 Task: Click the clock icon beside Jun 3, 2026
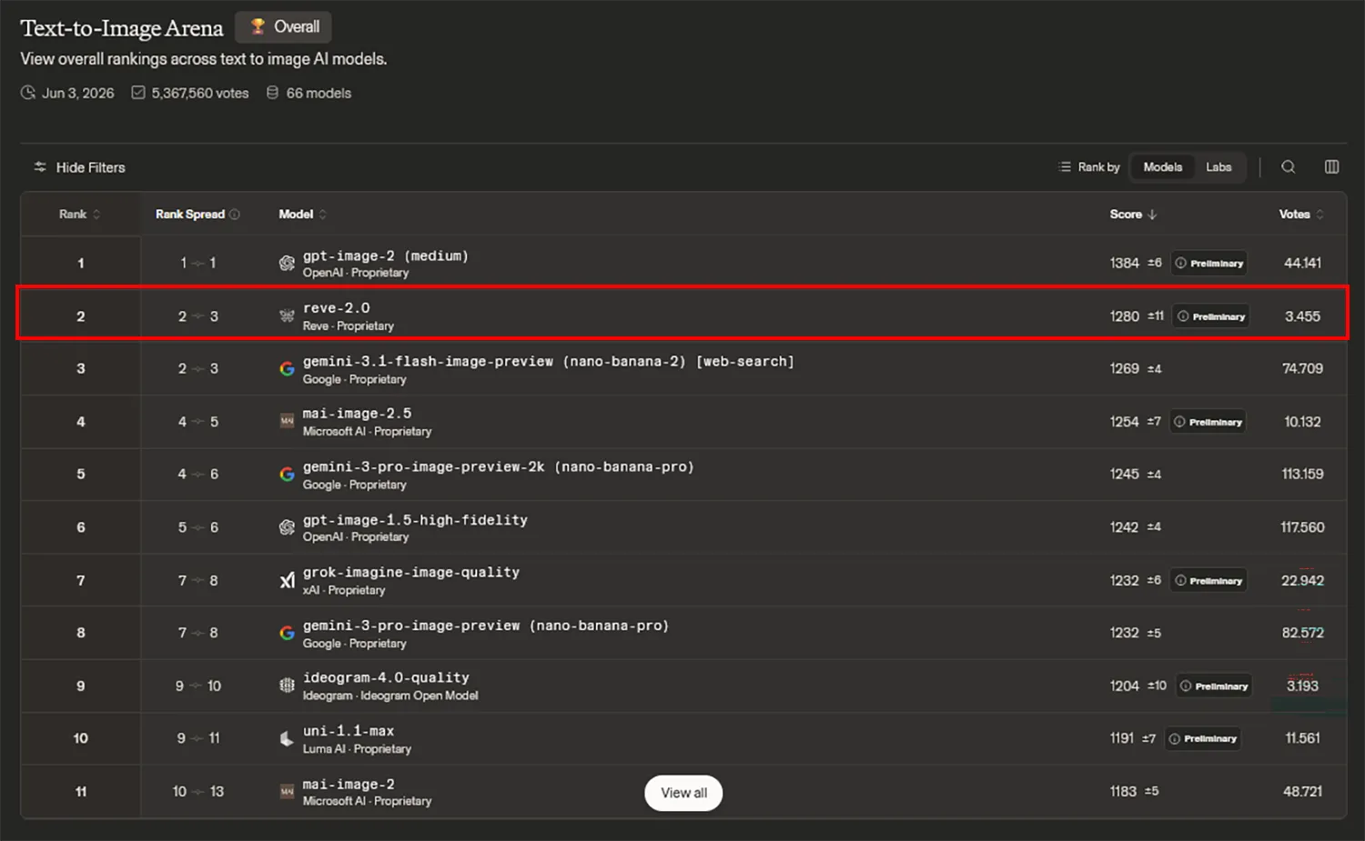click(x=28, y=93)
